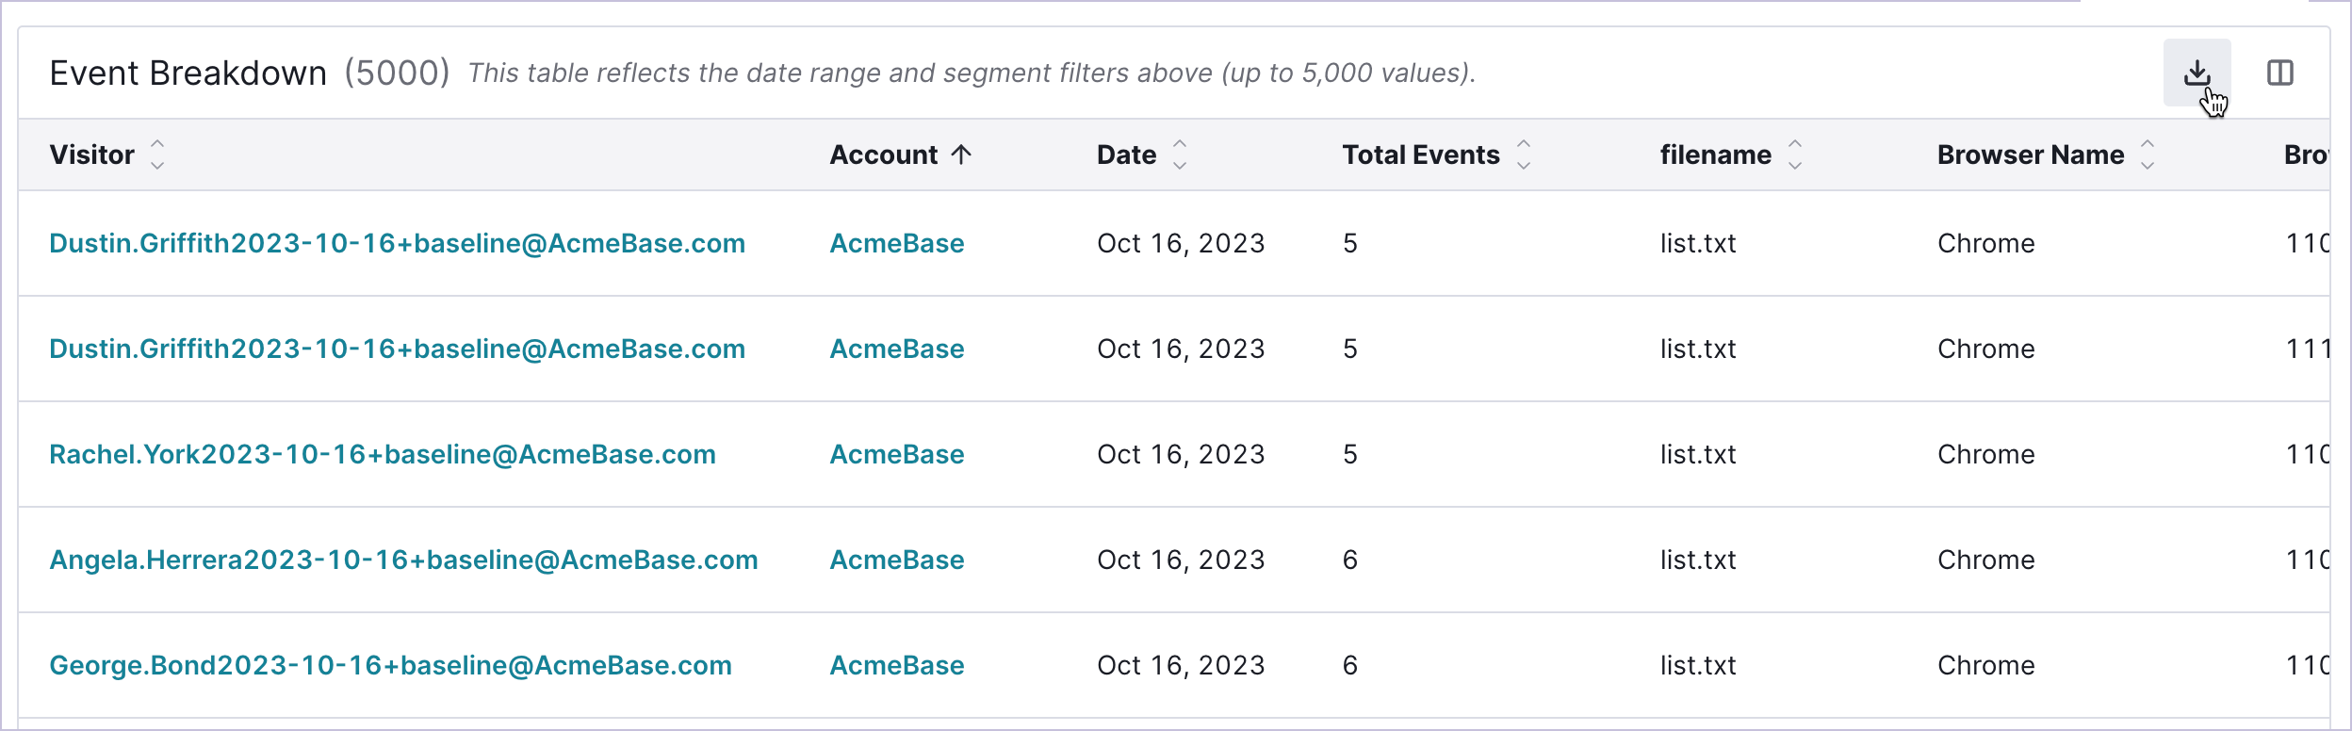
Task: Open first Dustin.Griffith visitor link
Action: 397,243
